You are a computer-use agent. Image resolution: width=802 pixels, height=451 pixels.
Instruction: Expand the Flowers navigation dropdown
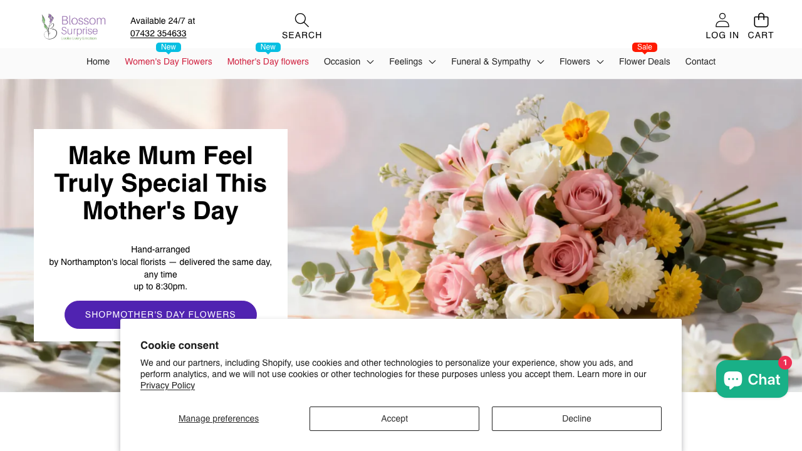pos(581,61)
